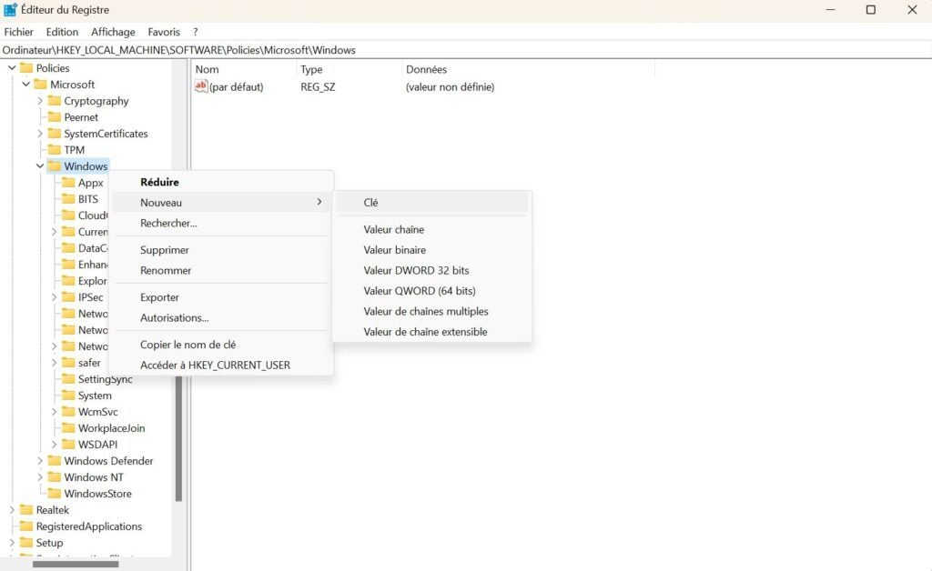
Task: Create a Valeur DWORD 32 bits
Action: pos(432,270)
